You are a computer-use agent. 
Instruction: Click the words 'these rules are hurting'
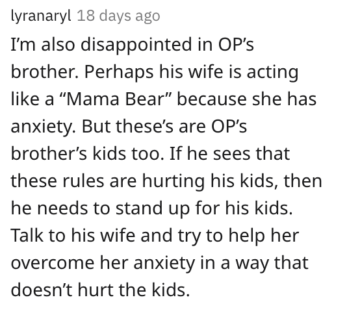coord(108,181)
